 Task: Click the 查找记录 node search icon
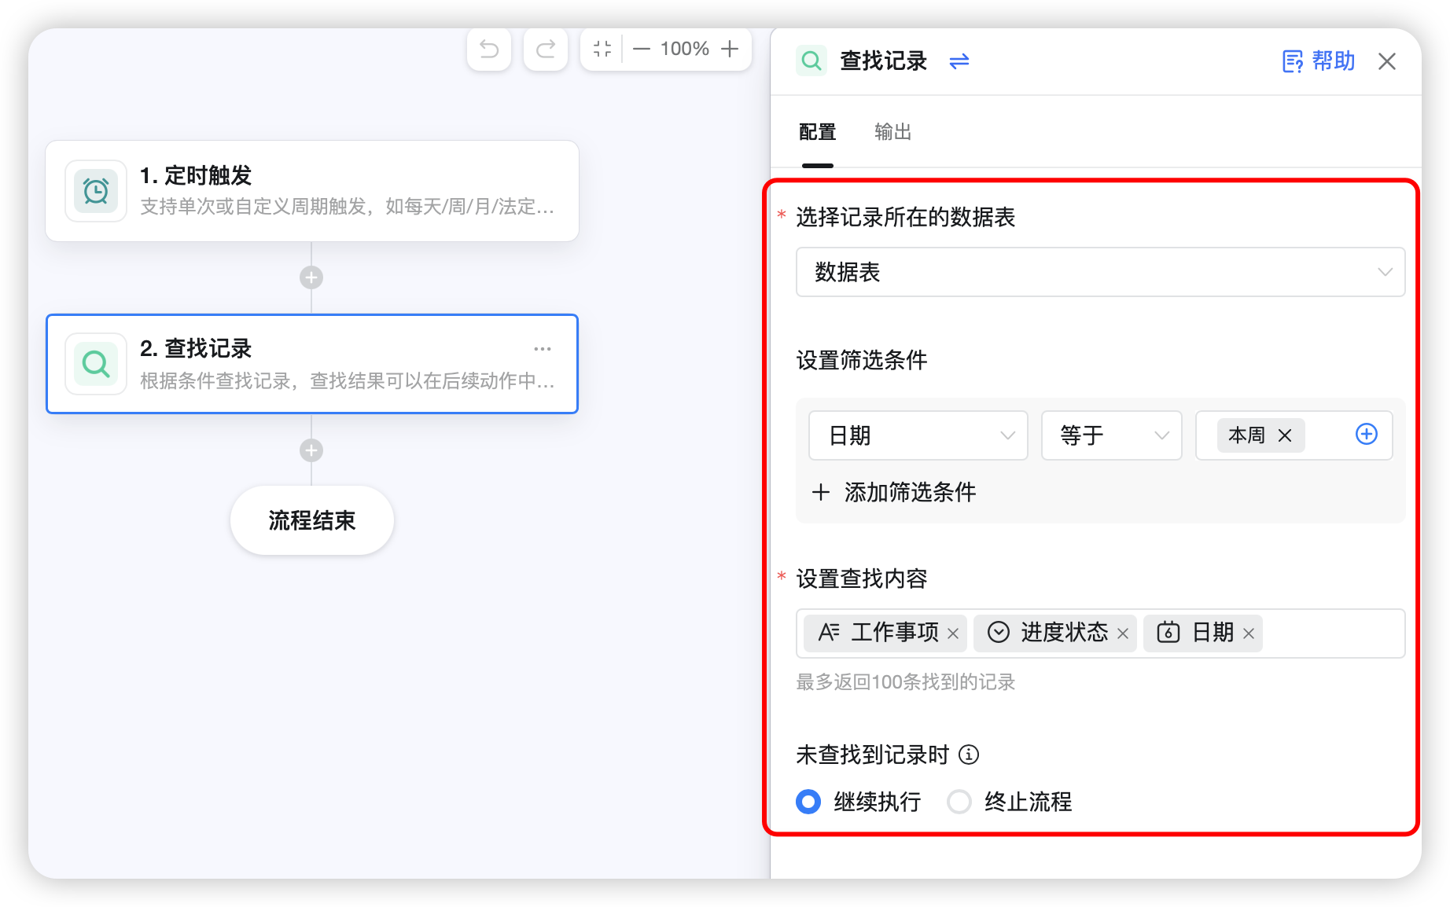coord(96,364)
